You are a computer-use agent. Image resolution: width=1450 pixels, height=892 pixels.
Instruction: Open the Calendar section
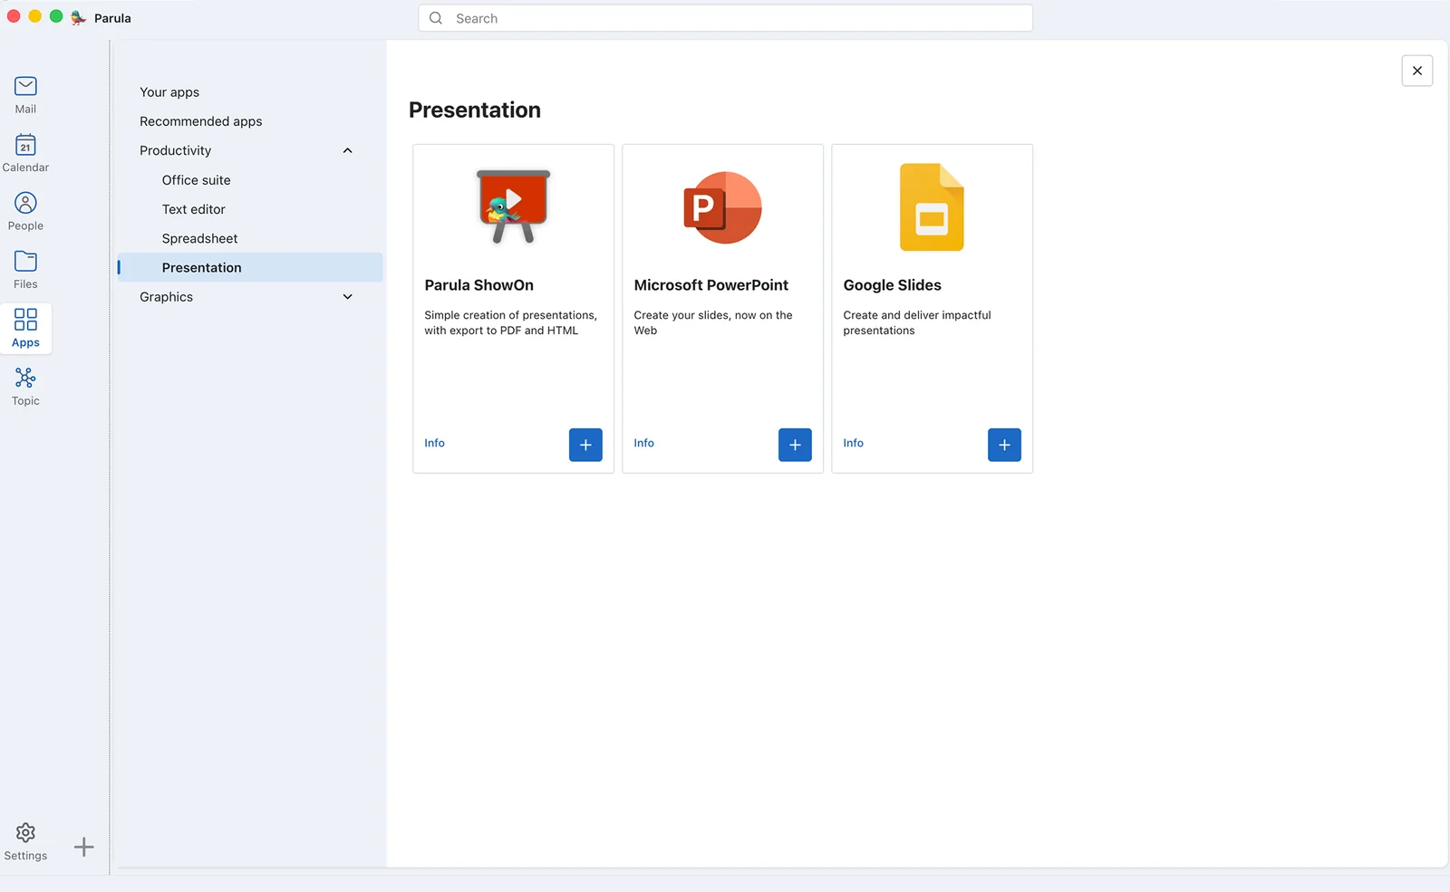tap(25, 153)
